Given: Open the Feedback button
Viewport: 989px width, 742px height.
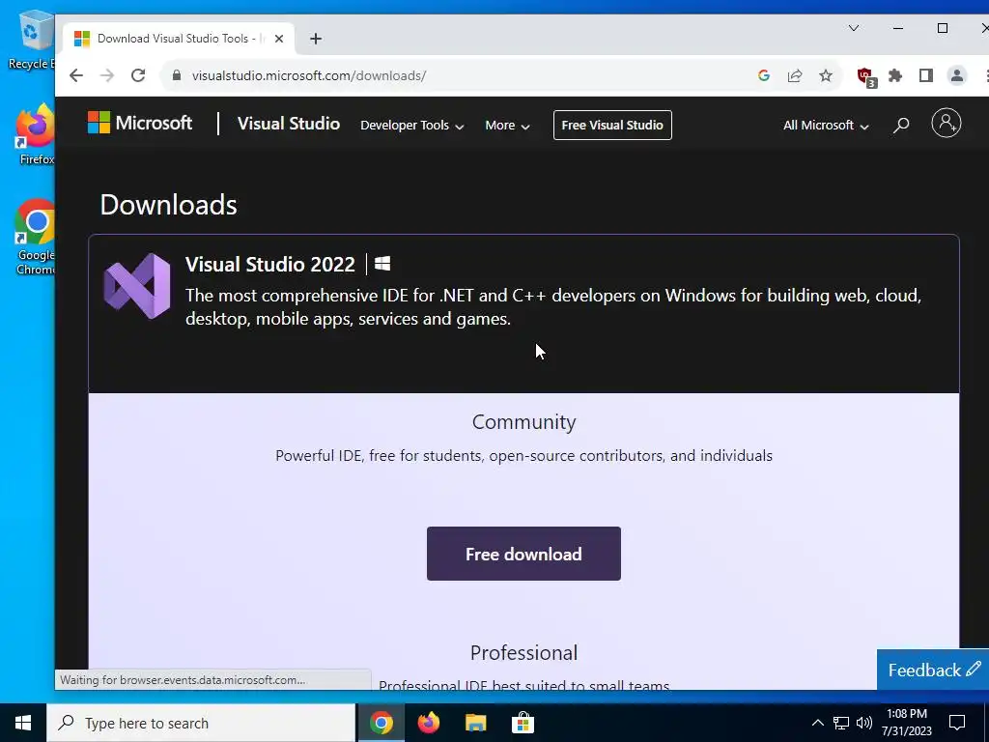Looking at the screenshot, I should 933,670.
